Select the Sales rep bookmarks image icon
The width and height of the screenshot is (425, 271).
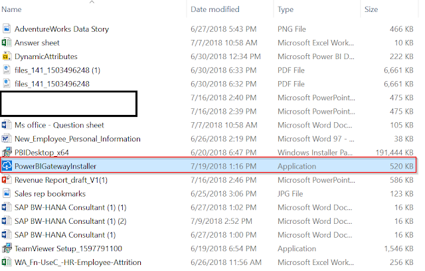(7, 193)
